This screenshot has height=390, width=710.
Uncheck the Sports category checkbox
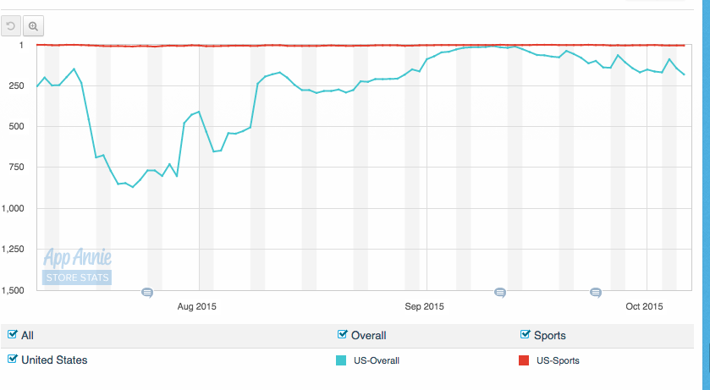click(x=526, y=335)
